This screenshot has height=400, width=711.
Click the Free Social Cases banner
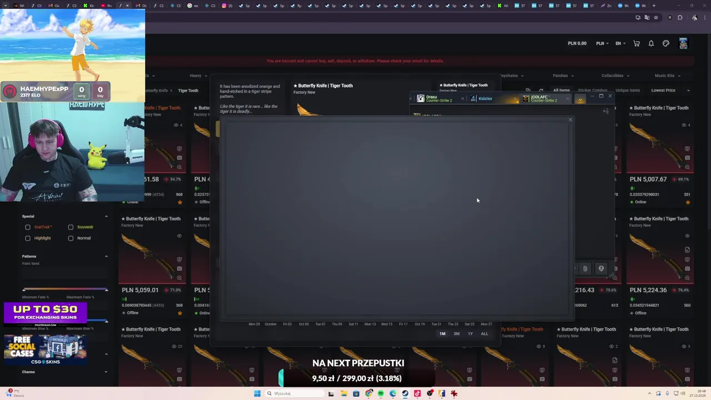click(46, 349)
